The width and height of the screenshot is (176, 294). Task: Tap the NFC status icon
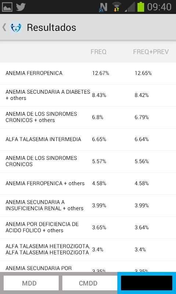click(103, 7)
